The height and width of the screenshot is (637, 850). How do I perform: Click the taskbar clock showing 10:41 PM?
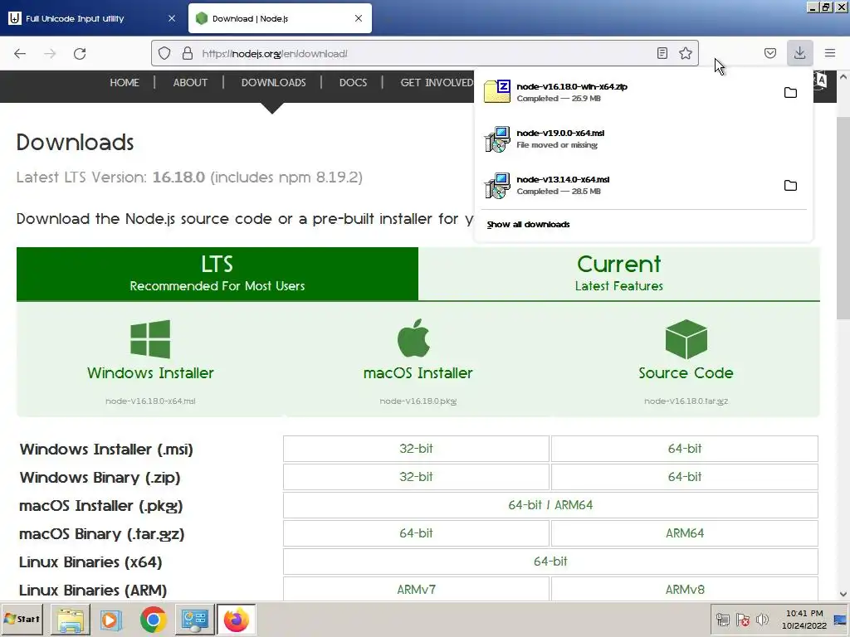[804, 619]
